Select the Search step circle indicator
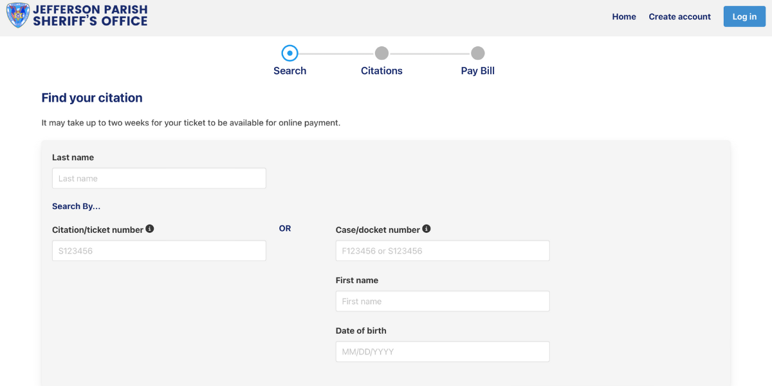772x386 pixels. pyautogui.click(x=289, y=53)
